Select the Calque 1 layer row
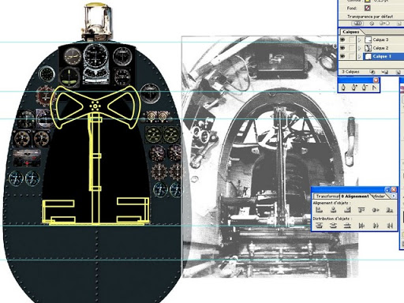This screenshot has height=303, width=404. 383,56
